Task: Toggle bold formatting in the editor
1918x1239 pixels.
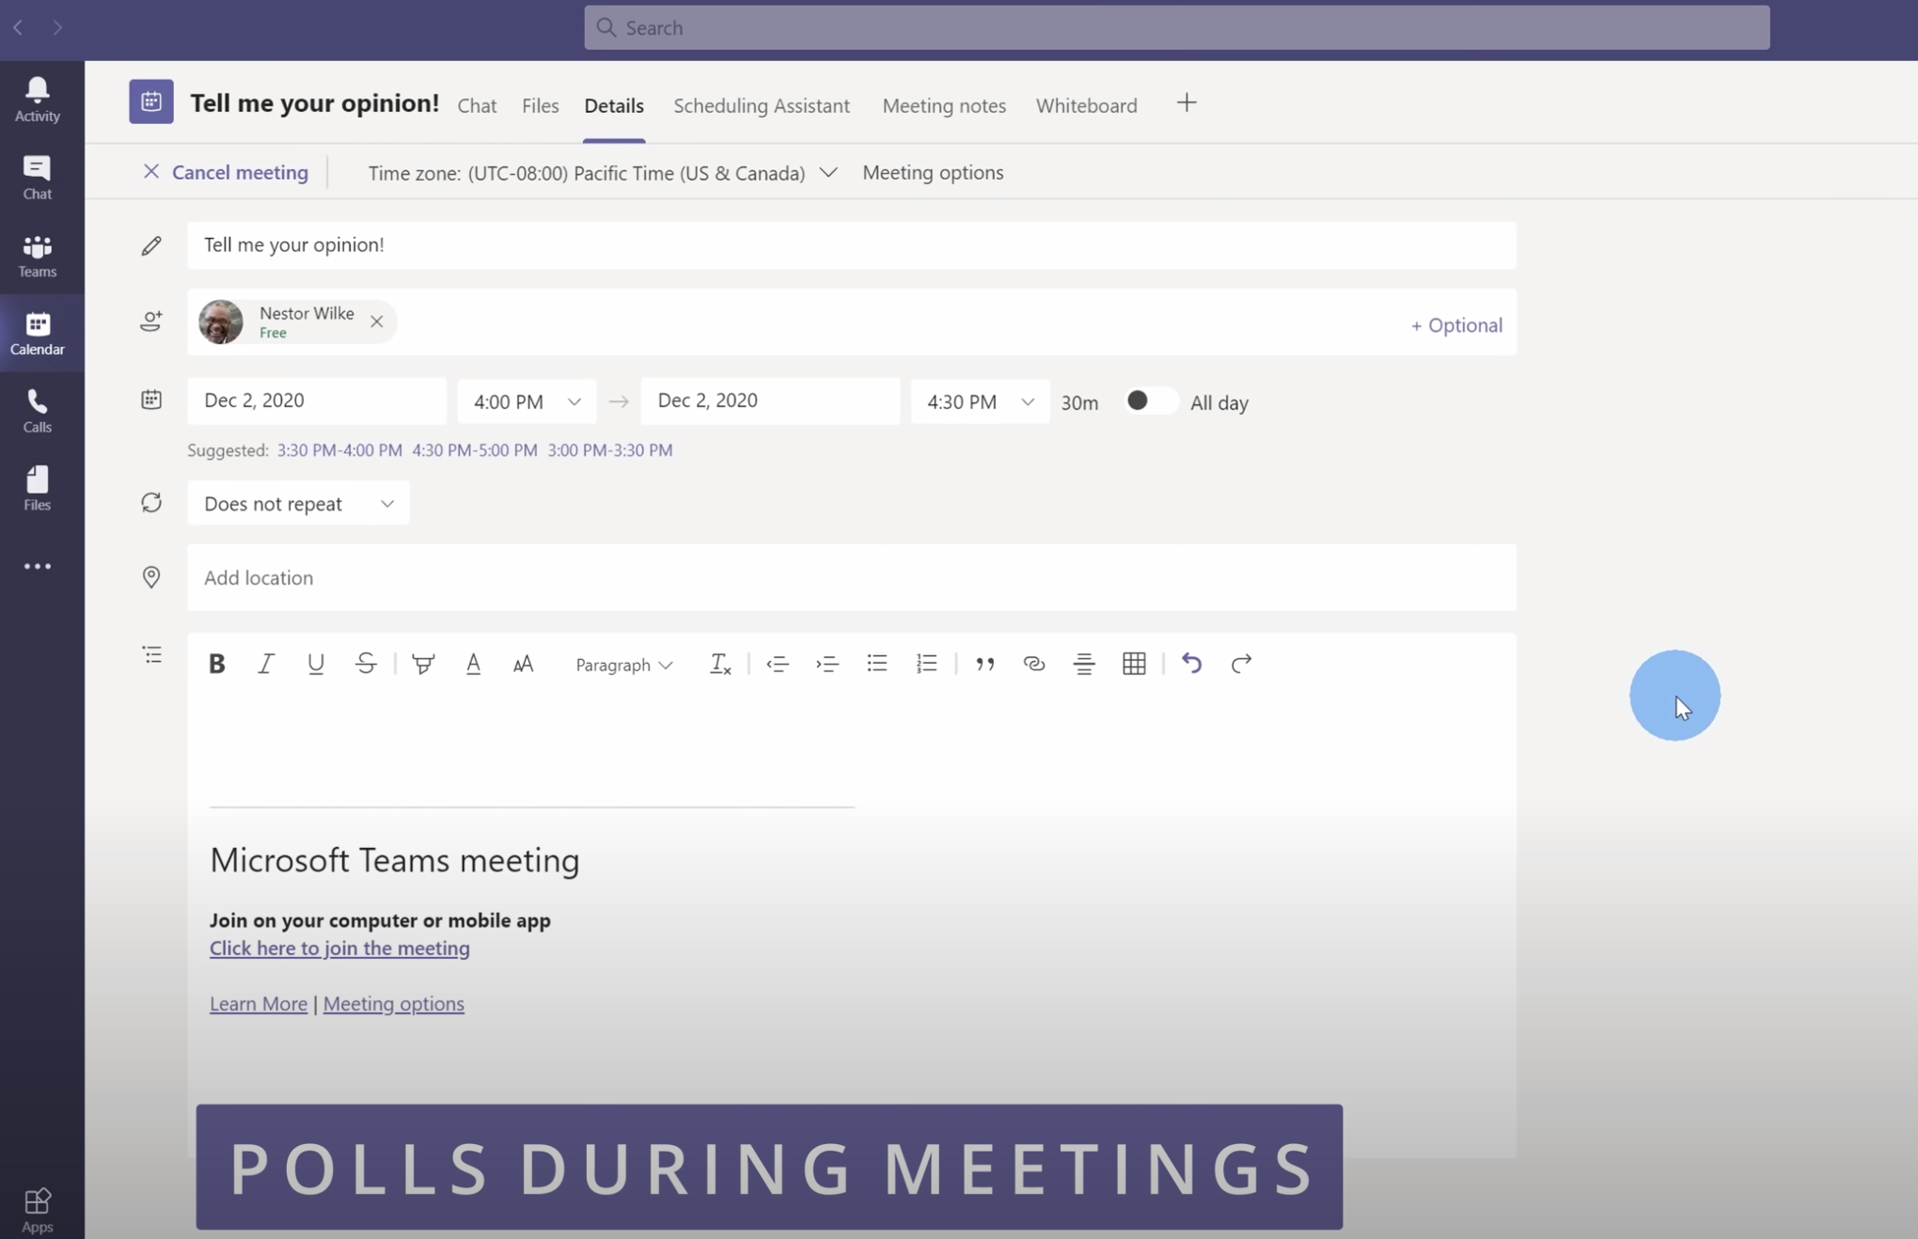Action: tap(216, 664)
